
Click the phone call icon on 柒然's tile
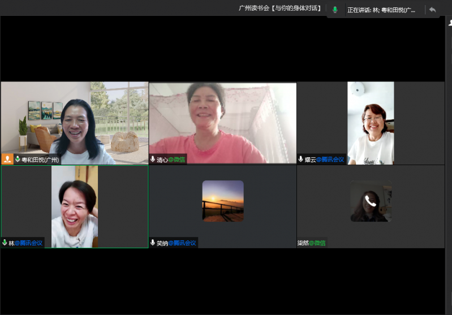pos(371,201)
